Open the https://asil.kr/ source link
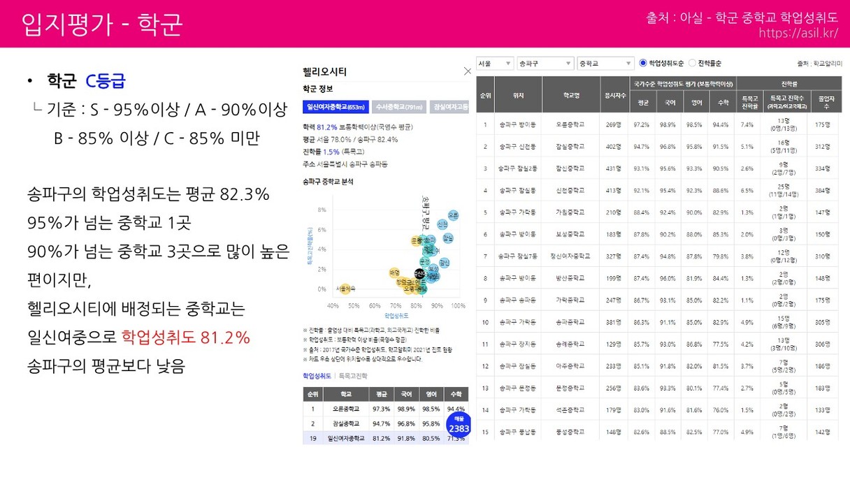 tap(798, 33)
